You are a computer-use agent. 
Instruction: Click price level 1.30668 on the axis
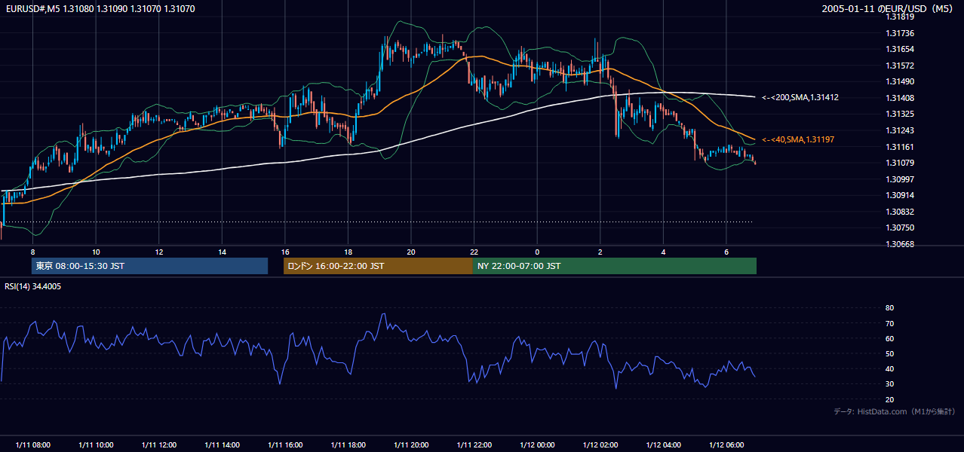(900, 244)
